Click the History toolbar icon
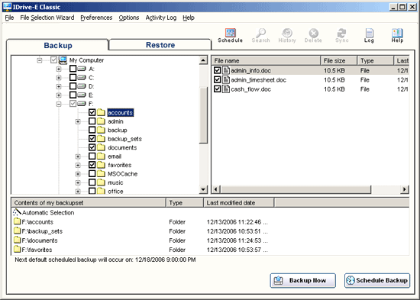This screenshot has height=300, width=420. (287, 33)
